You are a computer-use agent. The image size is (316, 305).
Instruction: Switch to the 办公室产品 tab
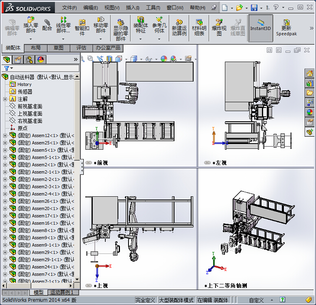108,48
